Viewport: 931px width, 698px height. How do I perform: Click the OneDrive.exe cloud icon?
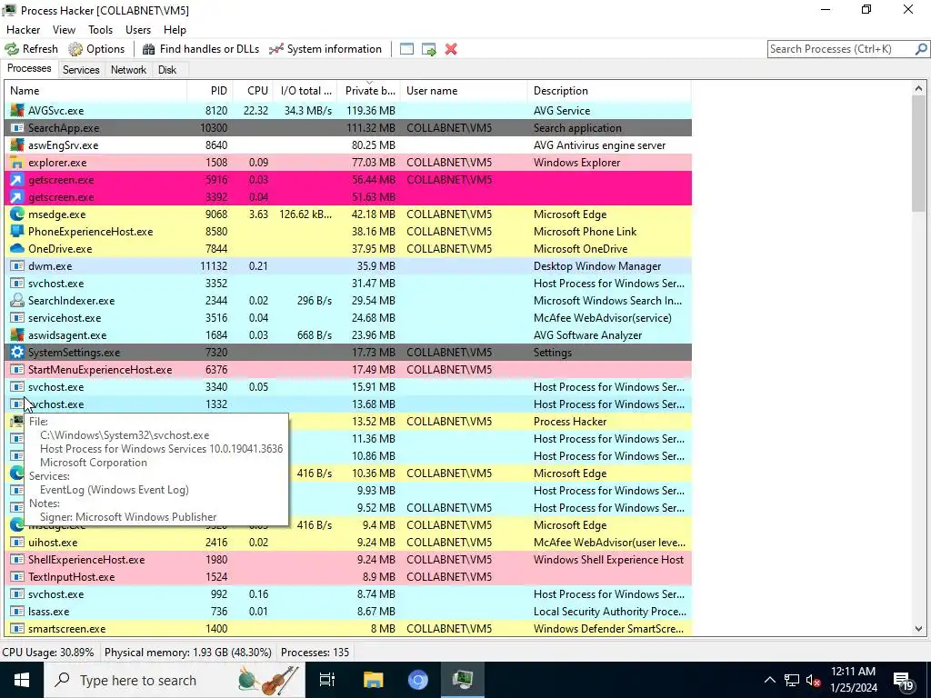[17, 248]
